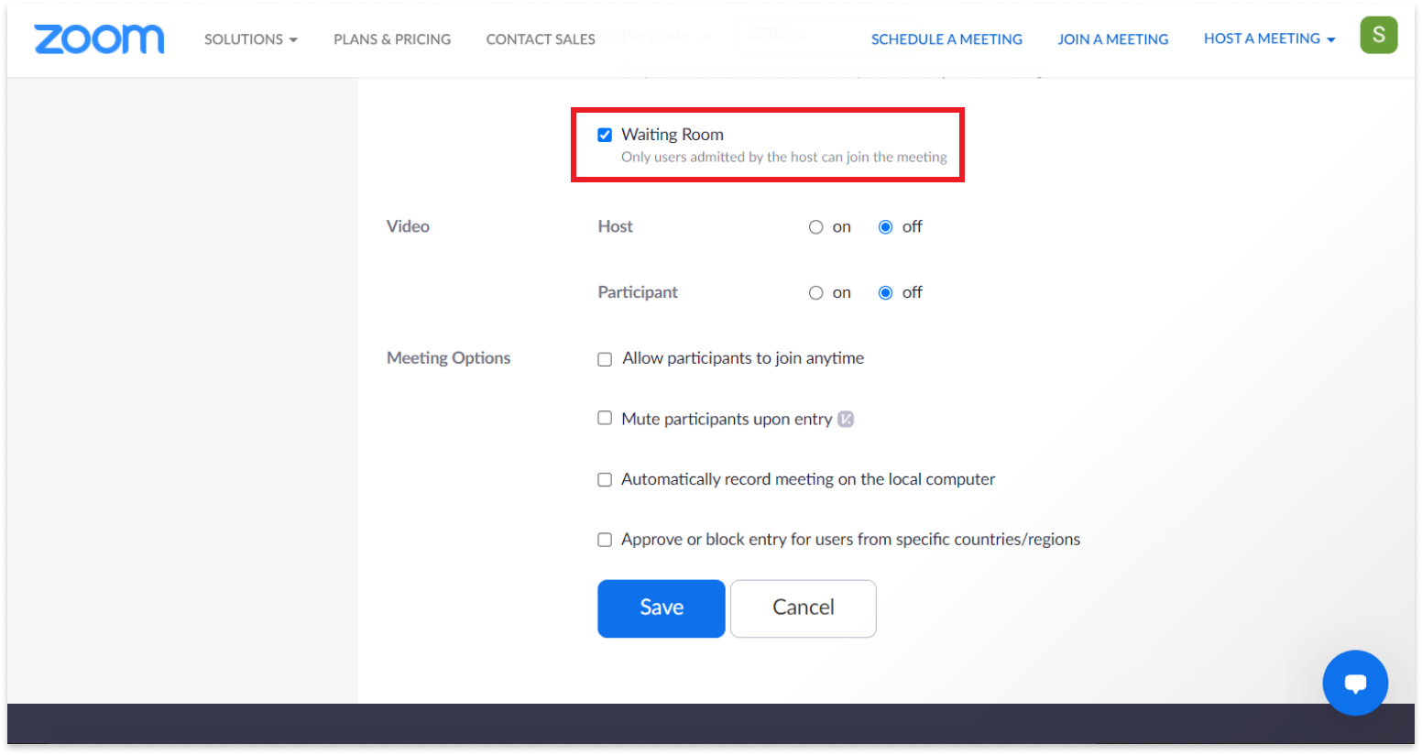
Task: Disable the Waiting Room option
Action: (605, 134)
